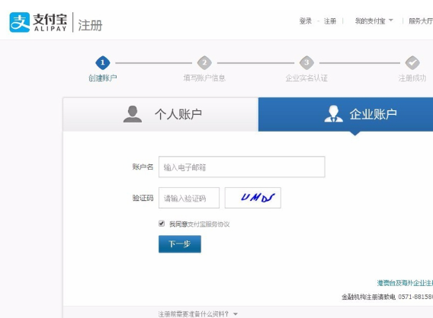433x318 pixels.
Task: Click the 下一步 button
Action: pos(180,244)
